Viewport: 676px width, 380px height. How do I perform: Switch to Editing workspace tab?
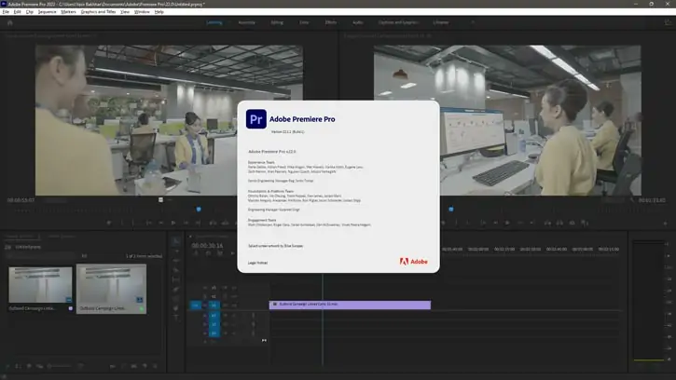pyautogui.click(x=277, y=22)
